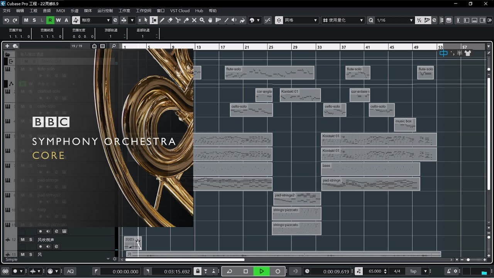Screen dimensions: 494x278
Task: Open the 工作室 menu
Action: tap(124, 11)
